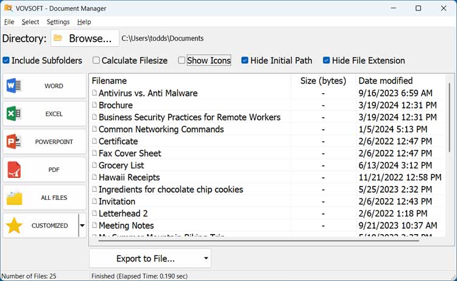Viewport: 457px width, 281px height.
Task: Filter by the WORD button label
Action: point(54,86)
